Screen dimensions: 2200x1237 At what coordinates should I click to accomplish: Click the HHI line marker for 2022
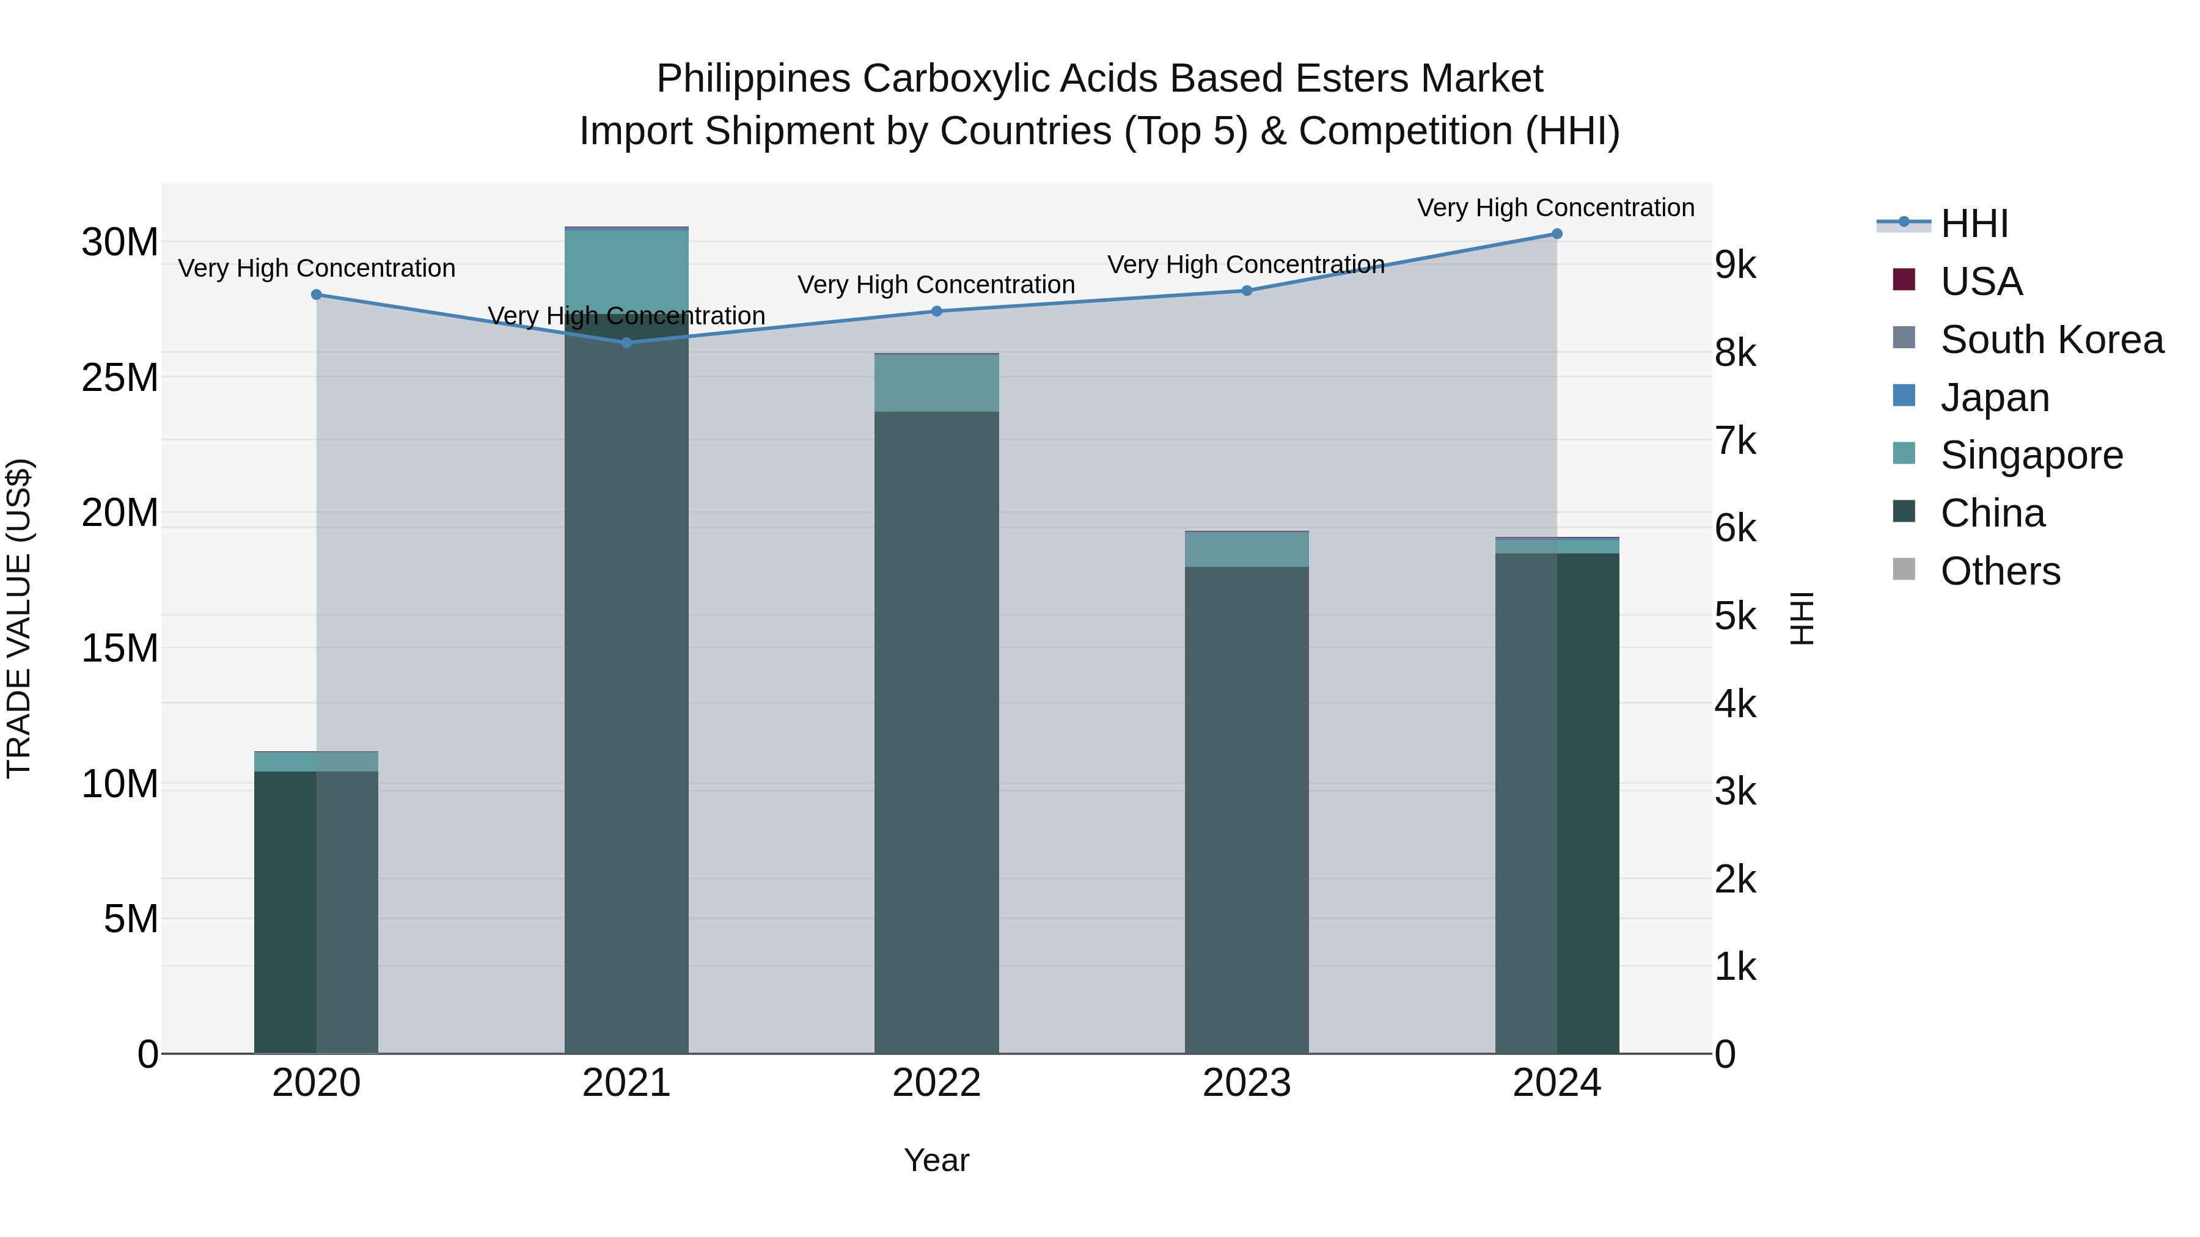[936, 312]
